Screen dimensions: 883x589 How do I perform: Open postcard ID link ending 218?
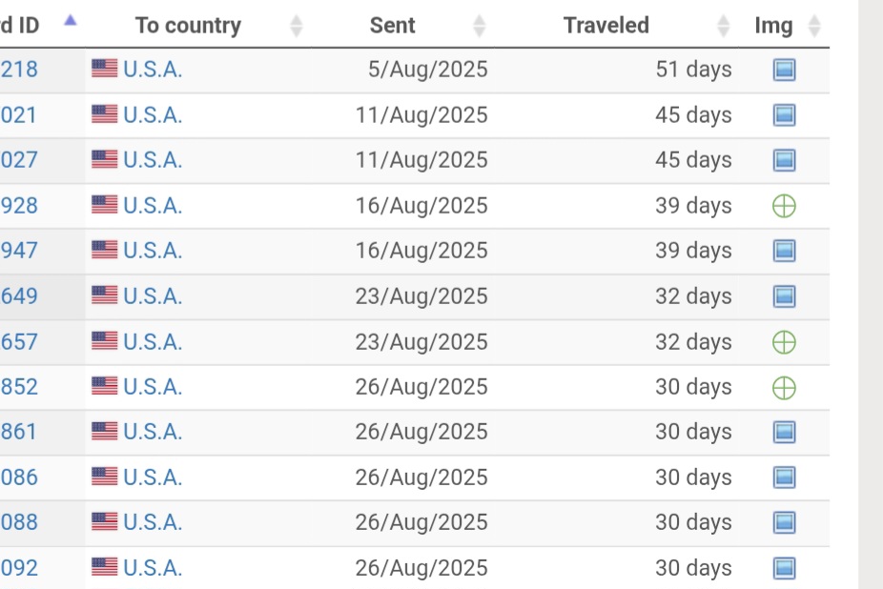pos(19,70)
